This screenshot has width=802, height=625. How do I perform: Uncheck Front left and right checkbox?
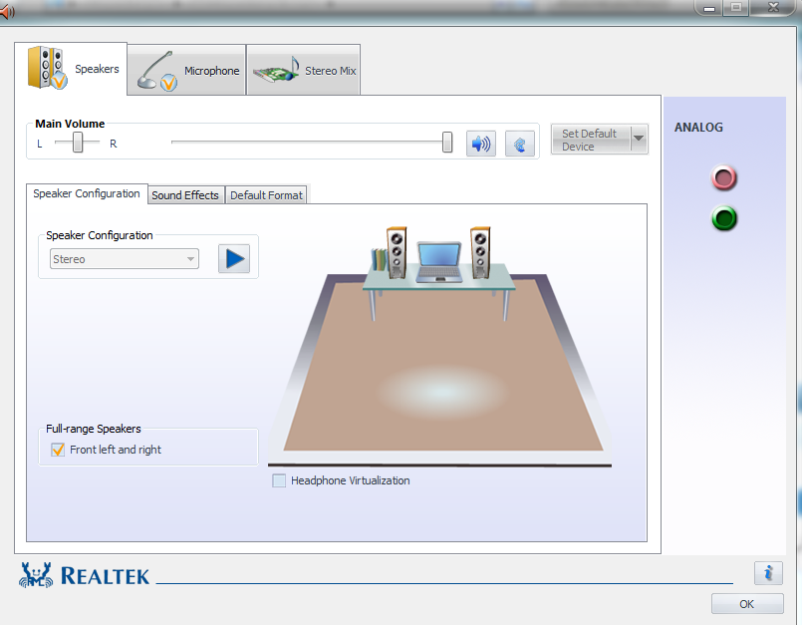tap(58, 450)
